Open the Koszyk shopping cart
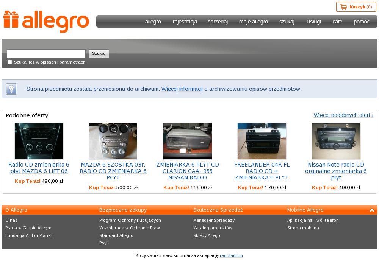 pyautogui.click(x=356, y=7)
